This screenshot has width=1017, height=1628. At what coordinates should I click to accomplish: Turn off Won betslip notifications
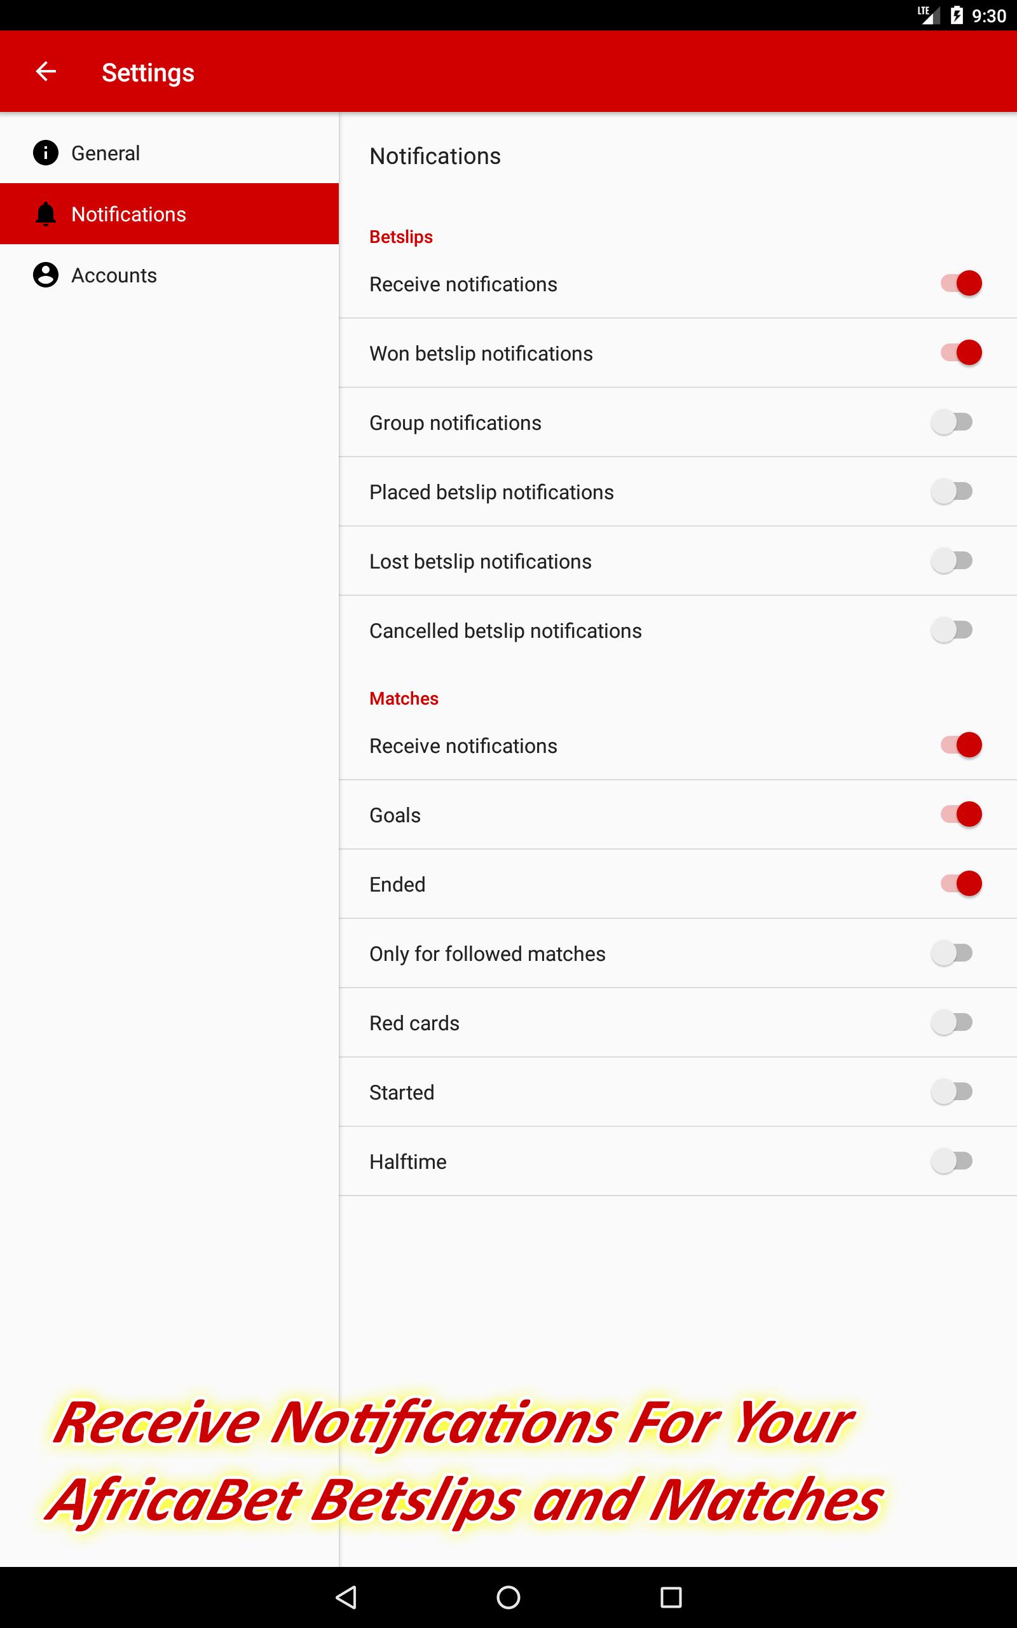tap(960, 352)
